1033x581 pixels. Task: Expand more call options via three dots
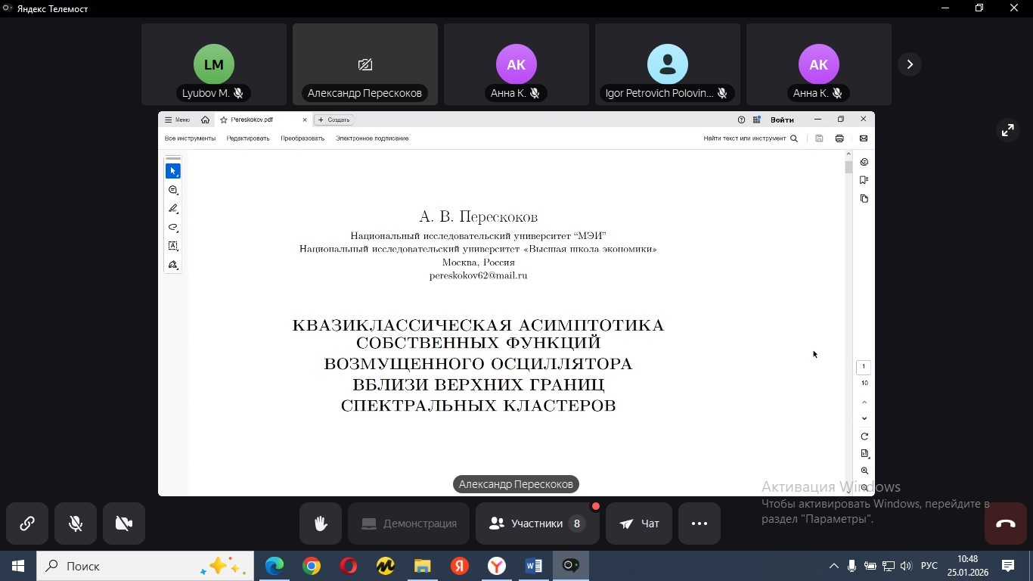[699, 523]
